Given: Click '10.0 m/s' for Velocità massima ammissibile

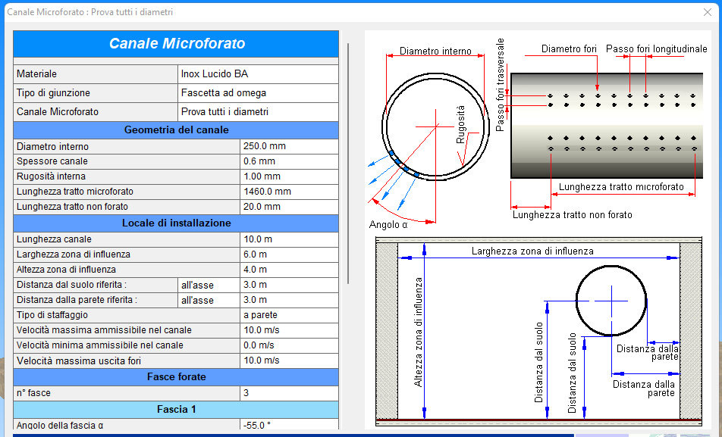Looking at the screenshot, I should point(289,330).
